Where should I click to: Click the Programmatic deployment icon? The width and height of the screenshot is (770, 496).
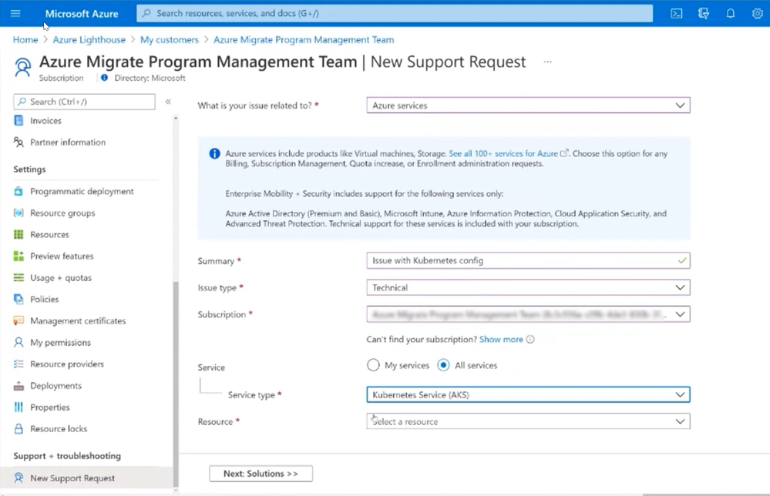18,191
